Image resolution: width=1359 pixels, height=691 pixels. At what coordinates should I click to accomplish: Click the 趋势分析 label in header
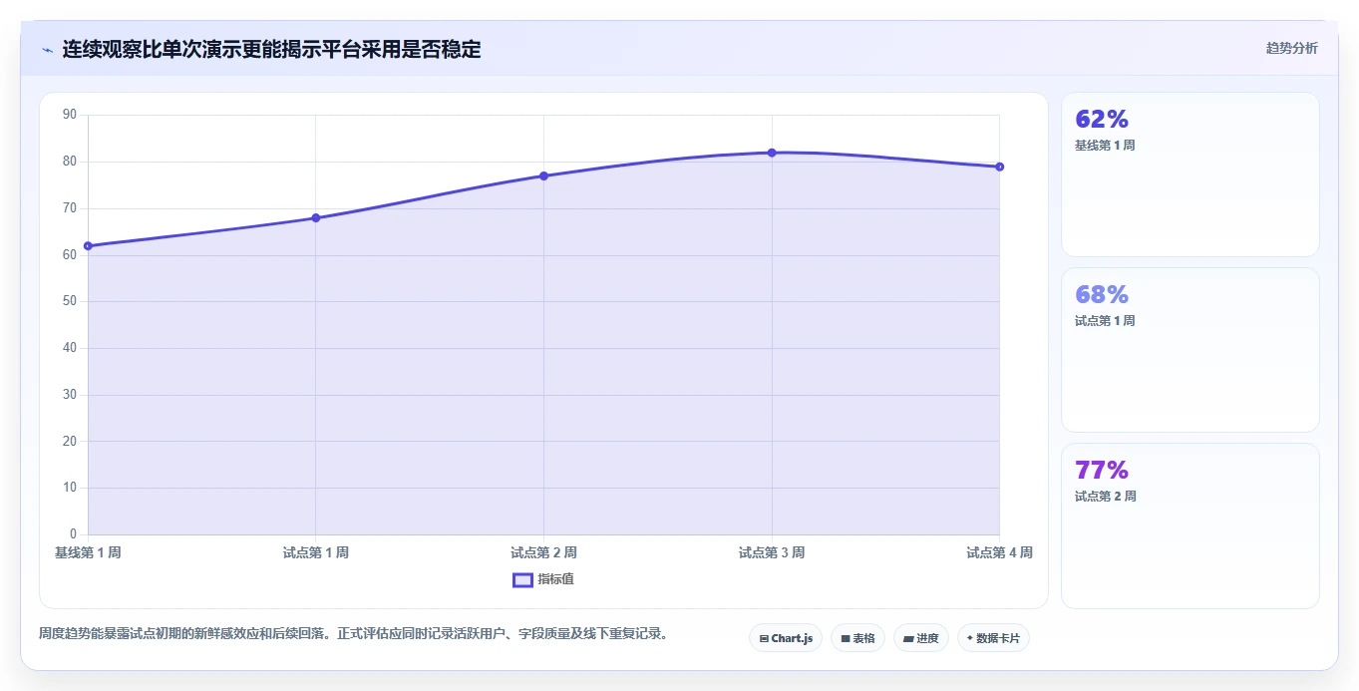(x=1291, y=48)
